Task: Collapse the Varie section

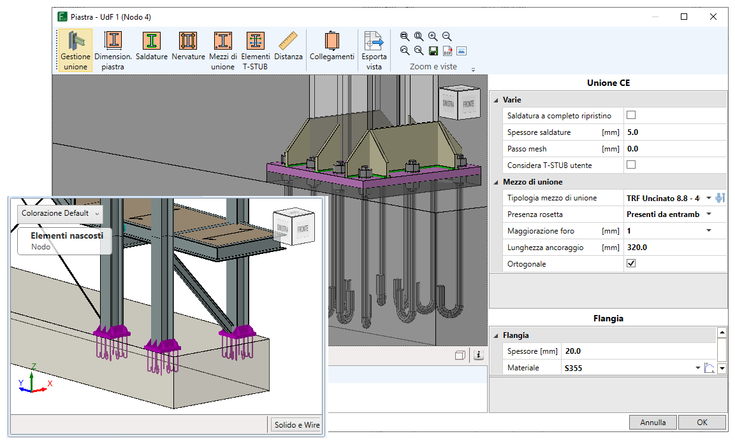Action: click(496, 101)
